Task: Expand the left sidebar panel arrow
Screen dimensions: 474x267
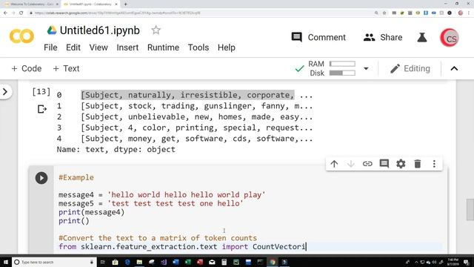Action: (x=5, y=91)
